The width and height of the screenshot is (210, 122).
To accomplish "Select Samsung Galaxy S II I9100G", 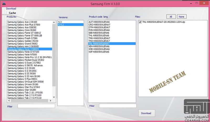I will pyautogui.click(x=30, y=71).
